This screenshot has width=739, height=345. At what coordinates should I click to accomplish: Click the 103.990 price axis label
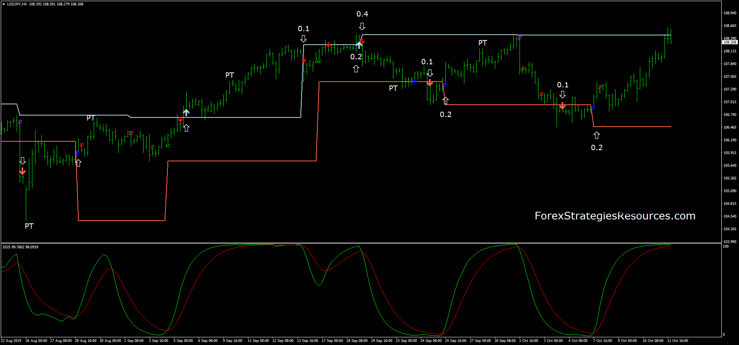coord(730,242)
